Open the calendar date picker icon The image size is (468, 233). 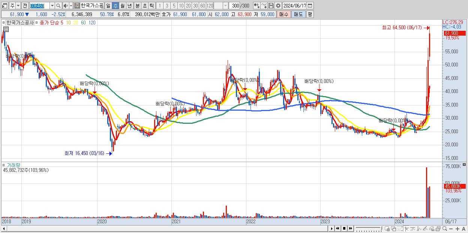(x=310, y=6)
